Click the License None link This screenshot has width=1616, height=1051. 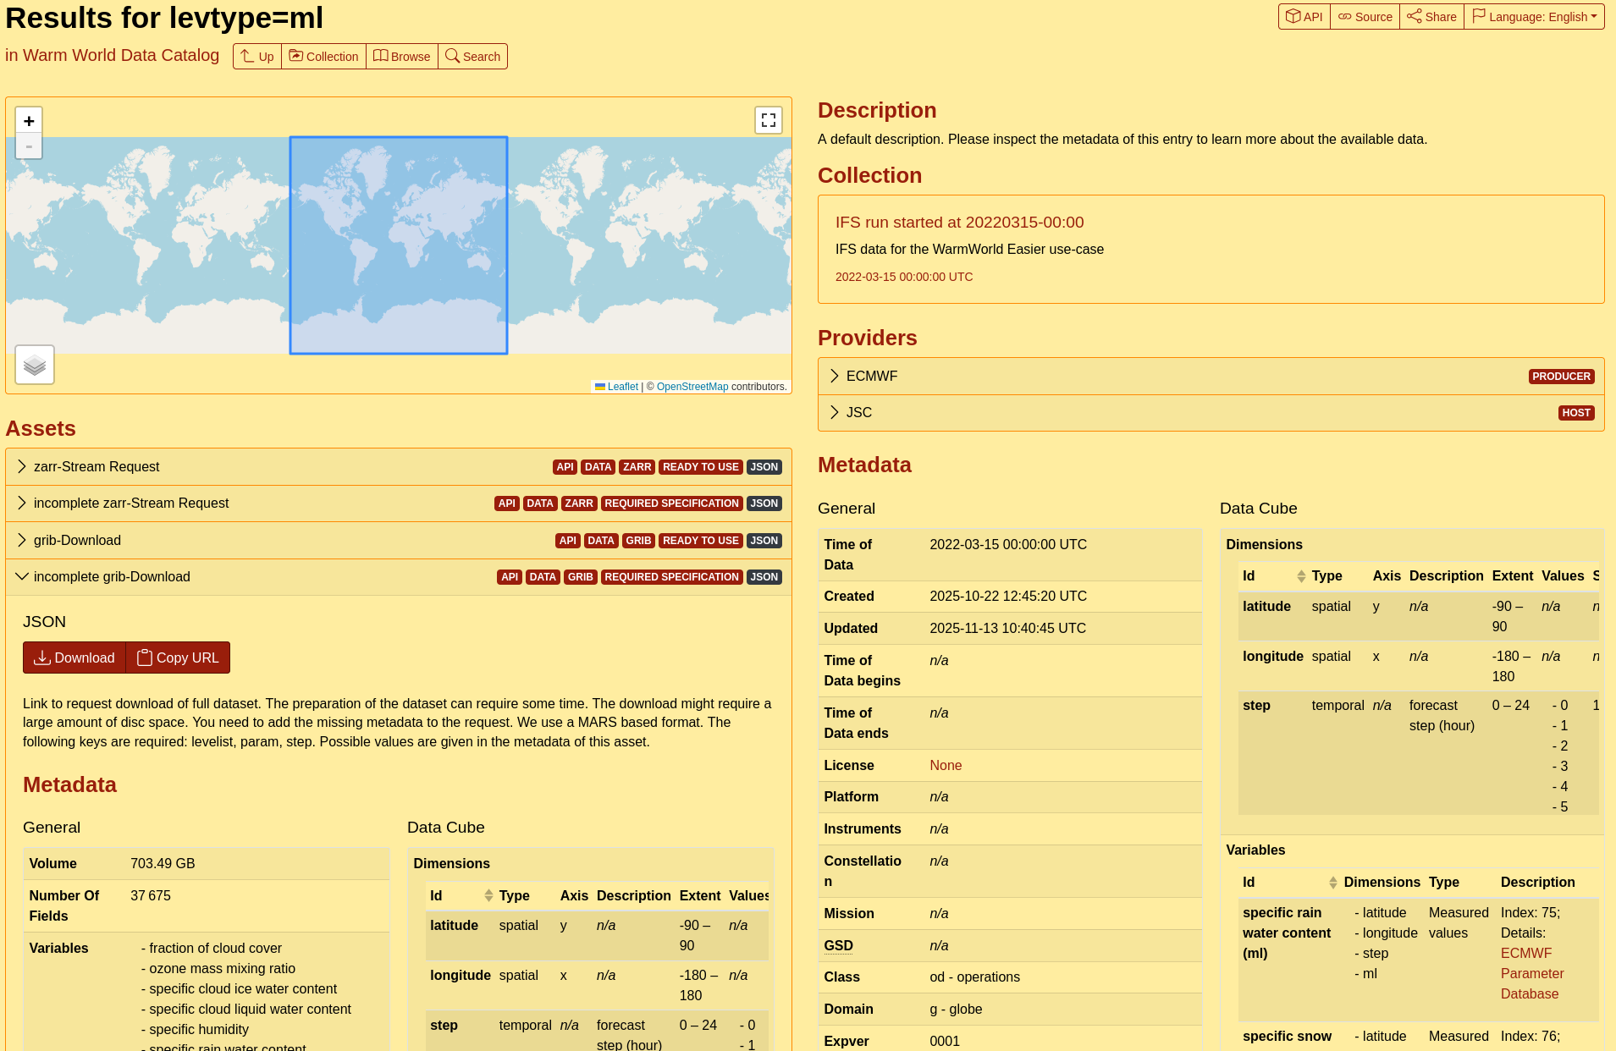(x=946, y=765)
